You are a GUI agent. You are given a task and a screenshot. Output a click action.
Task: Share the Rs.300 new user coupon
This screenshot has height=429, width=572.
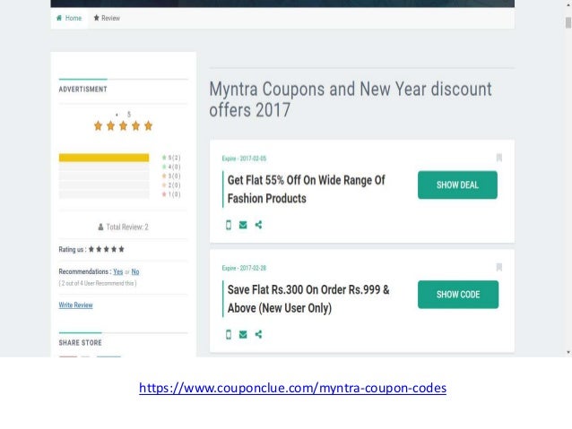coord(258,334)
